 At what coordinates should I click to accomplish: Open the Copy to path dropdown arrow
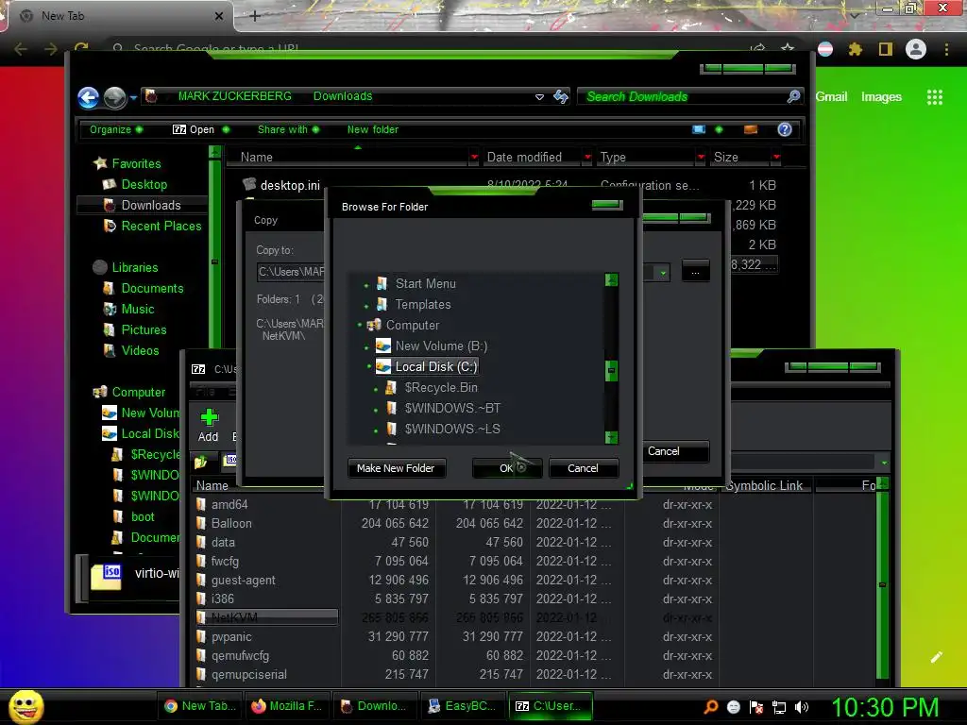(663, 272)
